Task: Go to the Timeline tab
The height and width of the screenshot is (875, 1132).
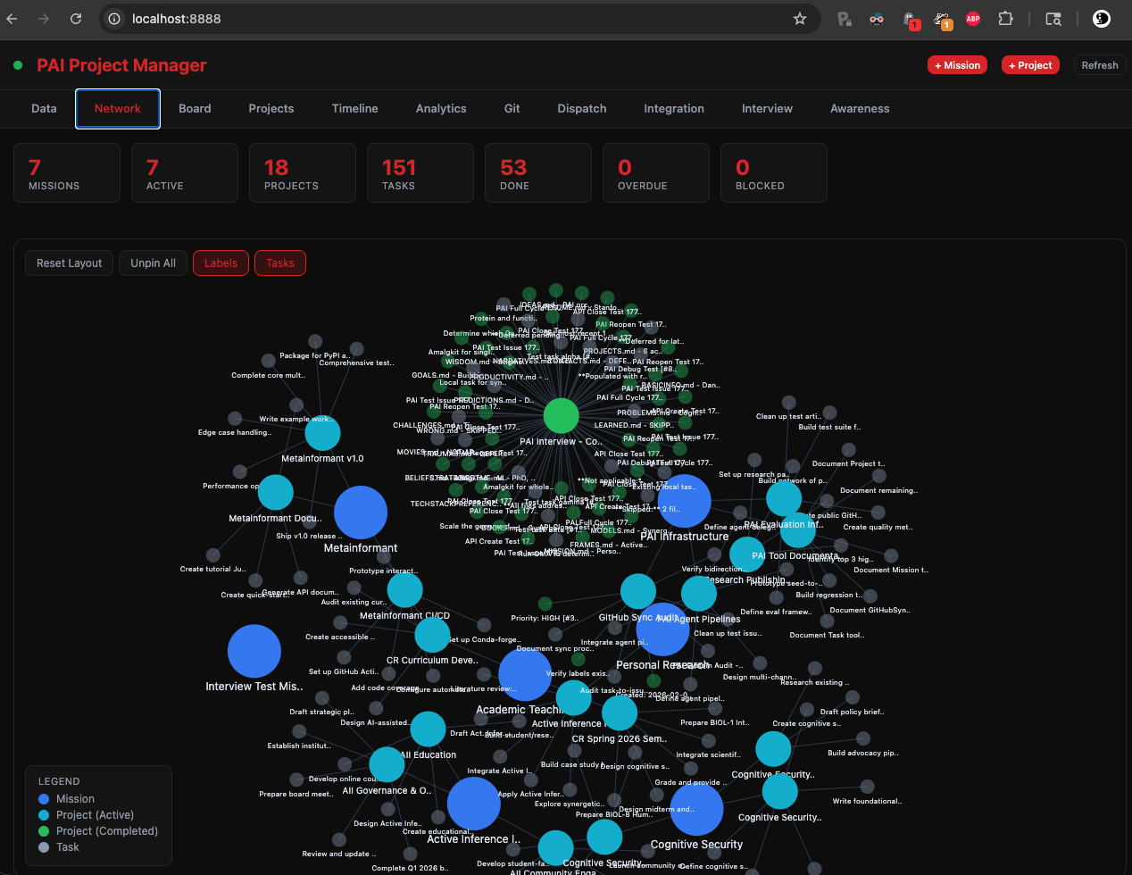Action: pyautogui.click(x=355, y=109)
